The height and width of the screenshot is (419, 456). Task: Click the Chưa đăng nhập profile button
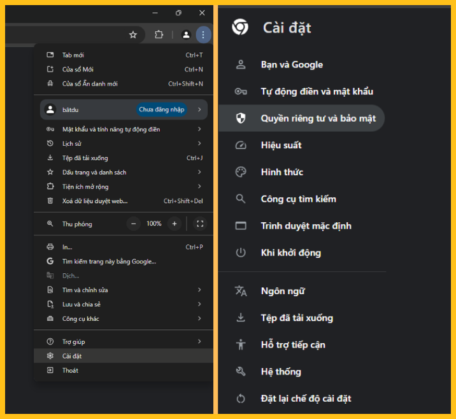click(x=162, y=110)
